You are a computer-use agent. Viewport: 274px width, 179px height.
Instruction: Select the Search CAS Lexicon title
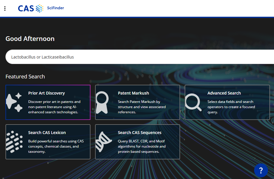tap(47, 133)
